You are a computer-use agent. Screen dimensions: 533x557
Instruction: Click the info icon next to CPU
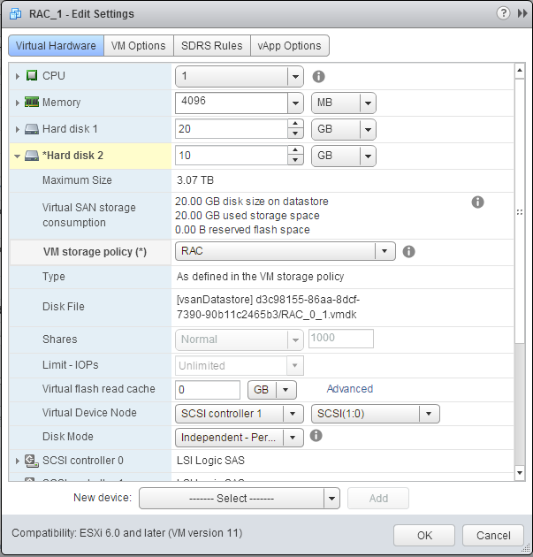[318, 76]
